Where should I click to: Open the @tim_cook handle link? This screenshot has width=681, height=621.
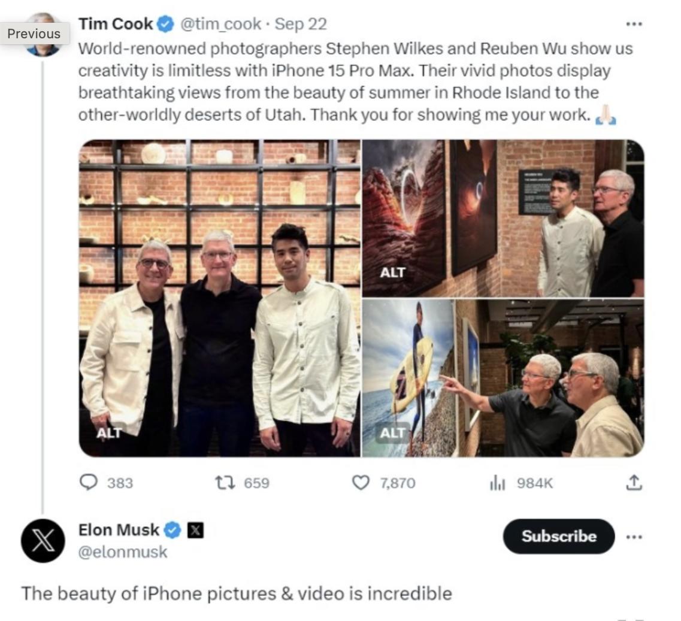(220, 24)
